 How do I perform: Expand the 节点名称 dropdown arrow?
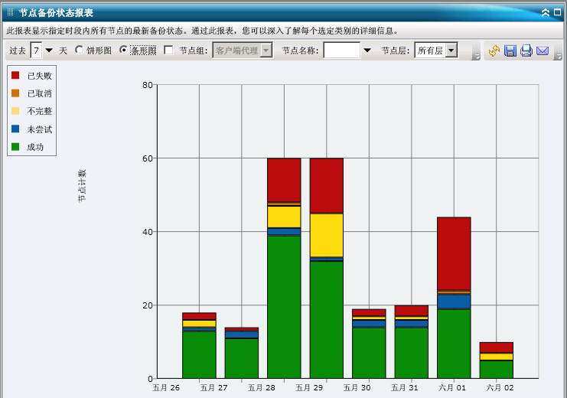[367, 51]
